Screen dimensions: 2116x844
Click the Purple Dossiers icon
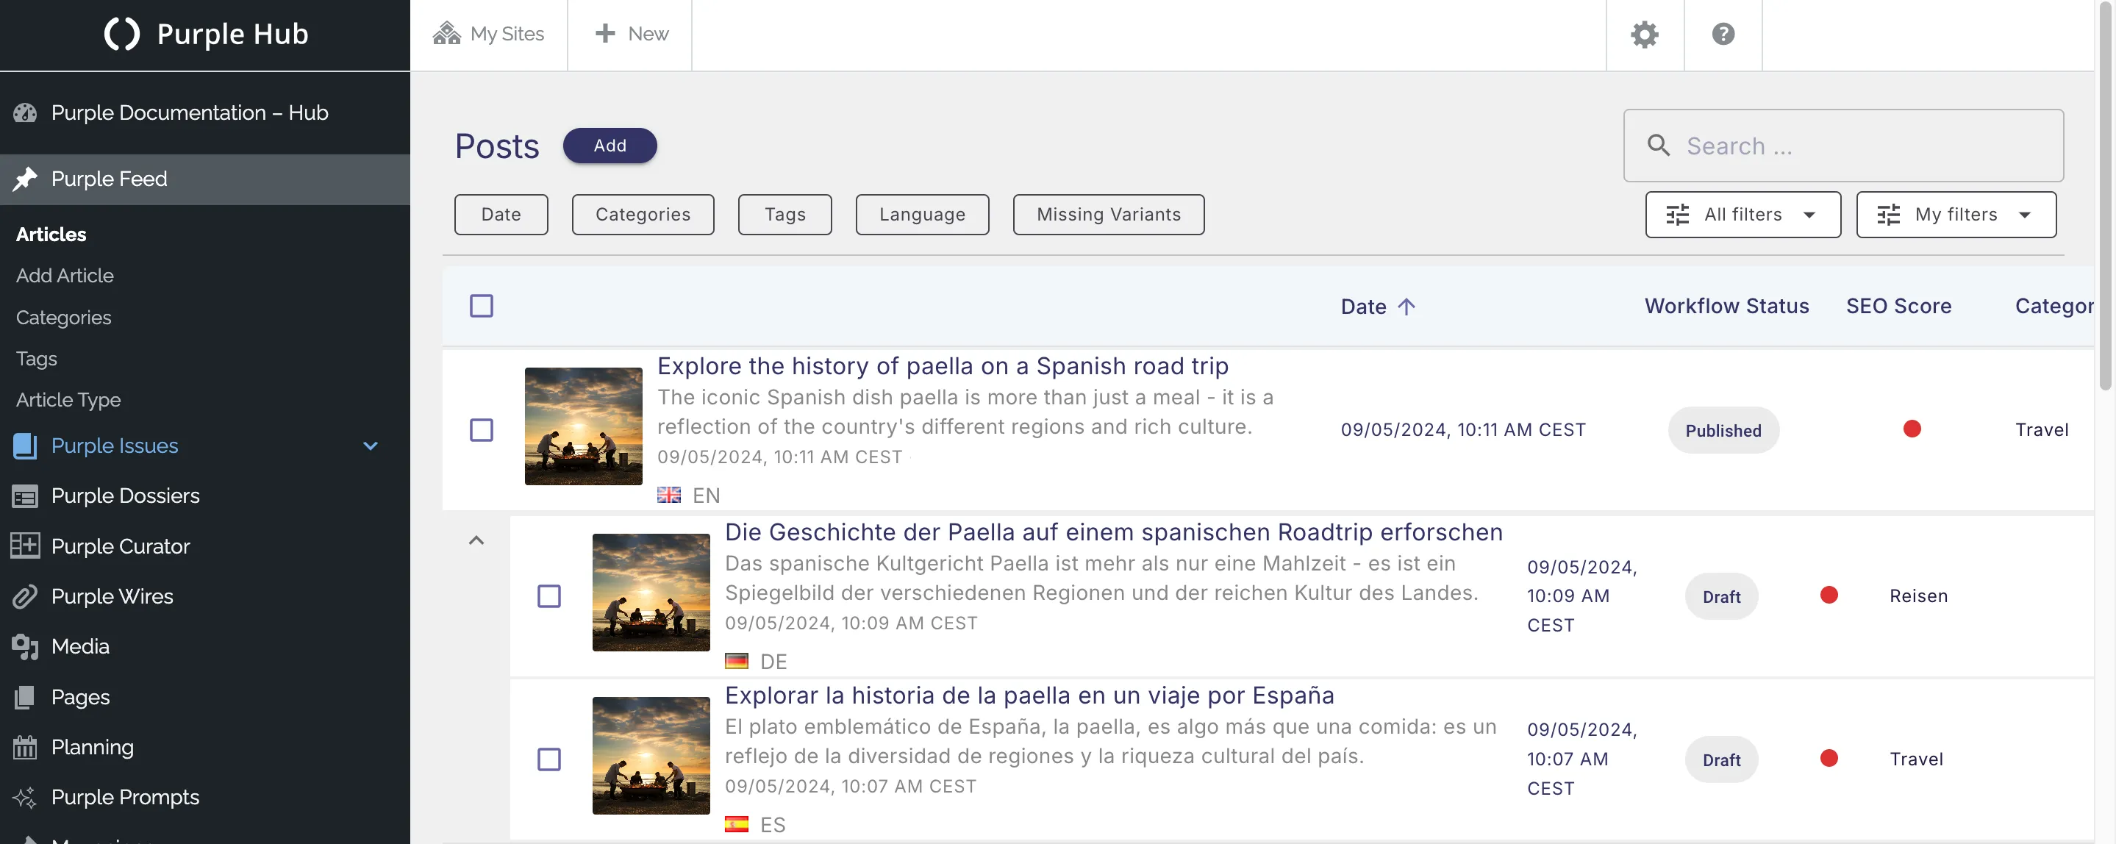pos(26,496)
